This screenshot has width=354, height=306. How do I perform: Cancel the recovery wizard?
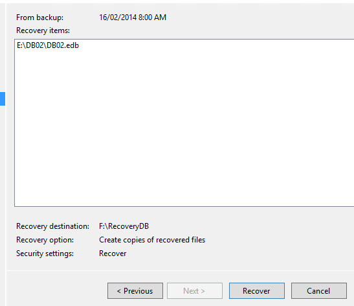click(x=319, y=290)
